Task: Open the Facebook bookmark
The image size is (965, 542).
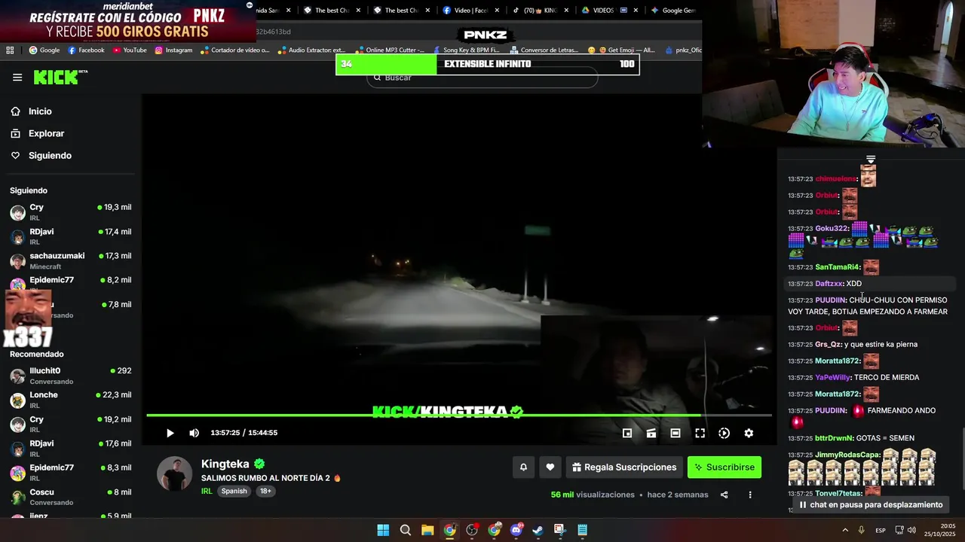Action: pos(86,50)
